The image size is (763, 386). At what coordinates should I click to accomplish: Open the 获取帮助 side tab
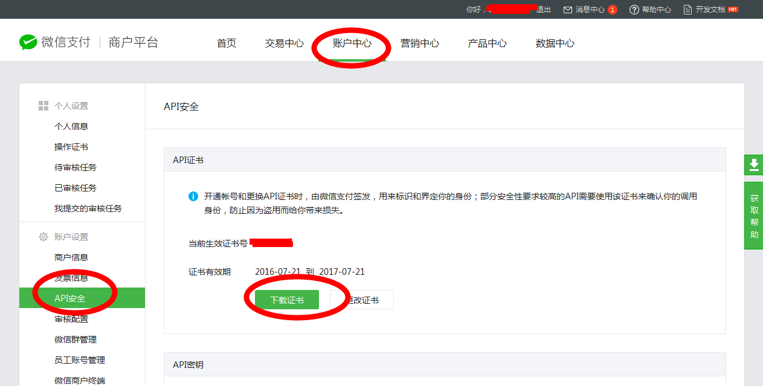tap(754, 216)
